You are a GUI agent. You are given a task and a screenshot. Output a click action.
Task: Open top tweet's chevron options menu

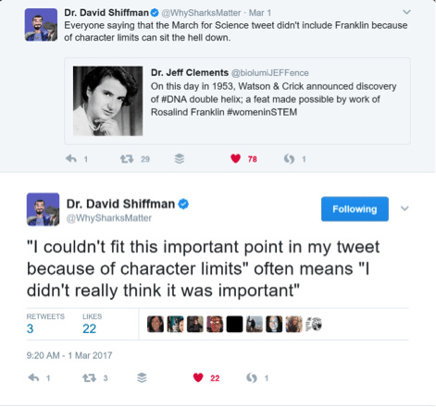click(x=406, y=12)
